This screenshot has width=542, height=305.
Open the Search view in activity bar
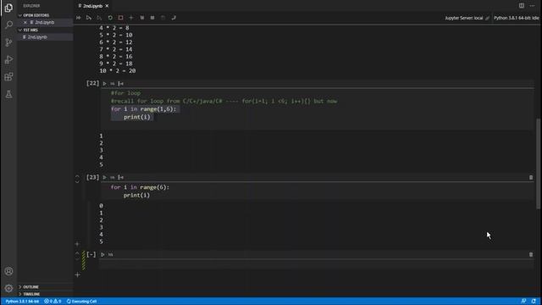click(x=8, y=25)
